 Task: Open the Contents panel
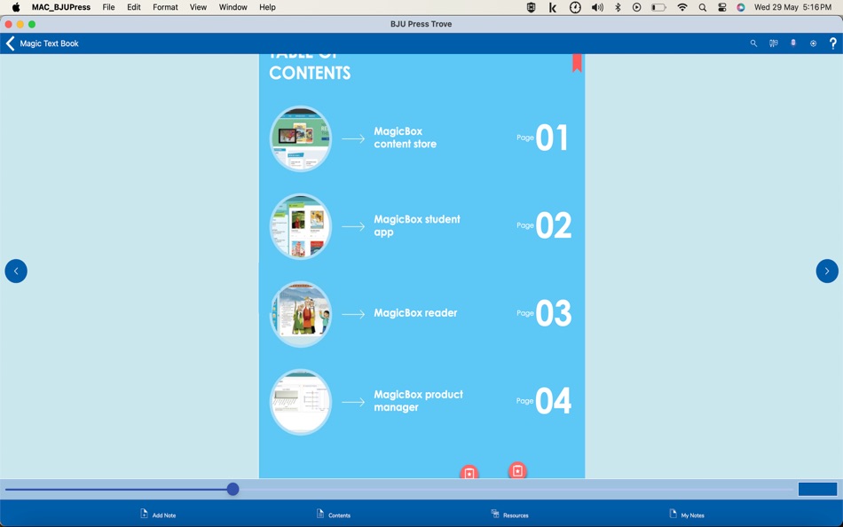[x=334, y=514]
